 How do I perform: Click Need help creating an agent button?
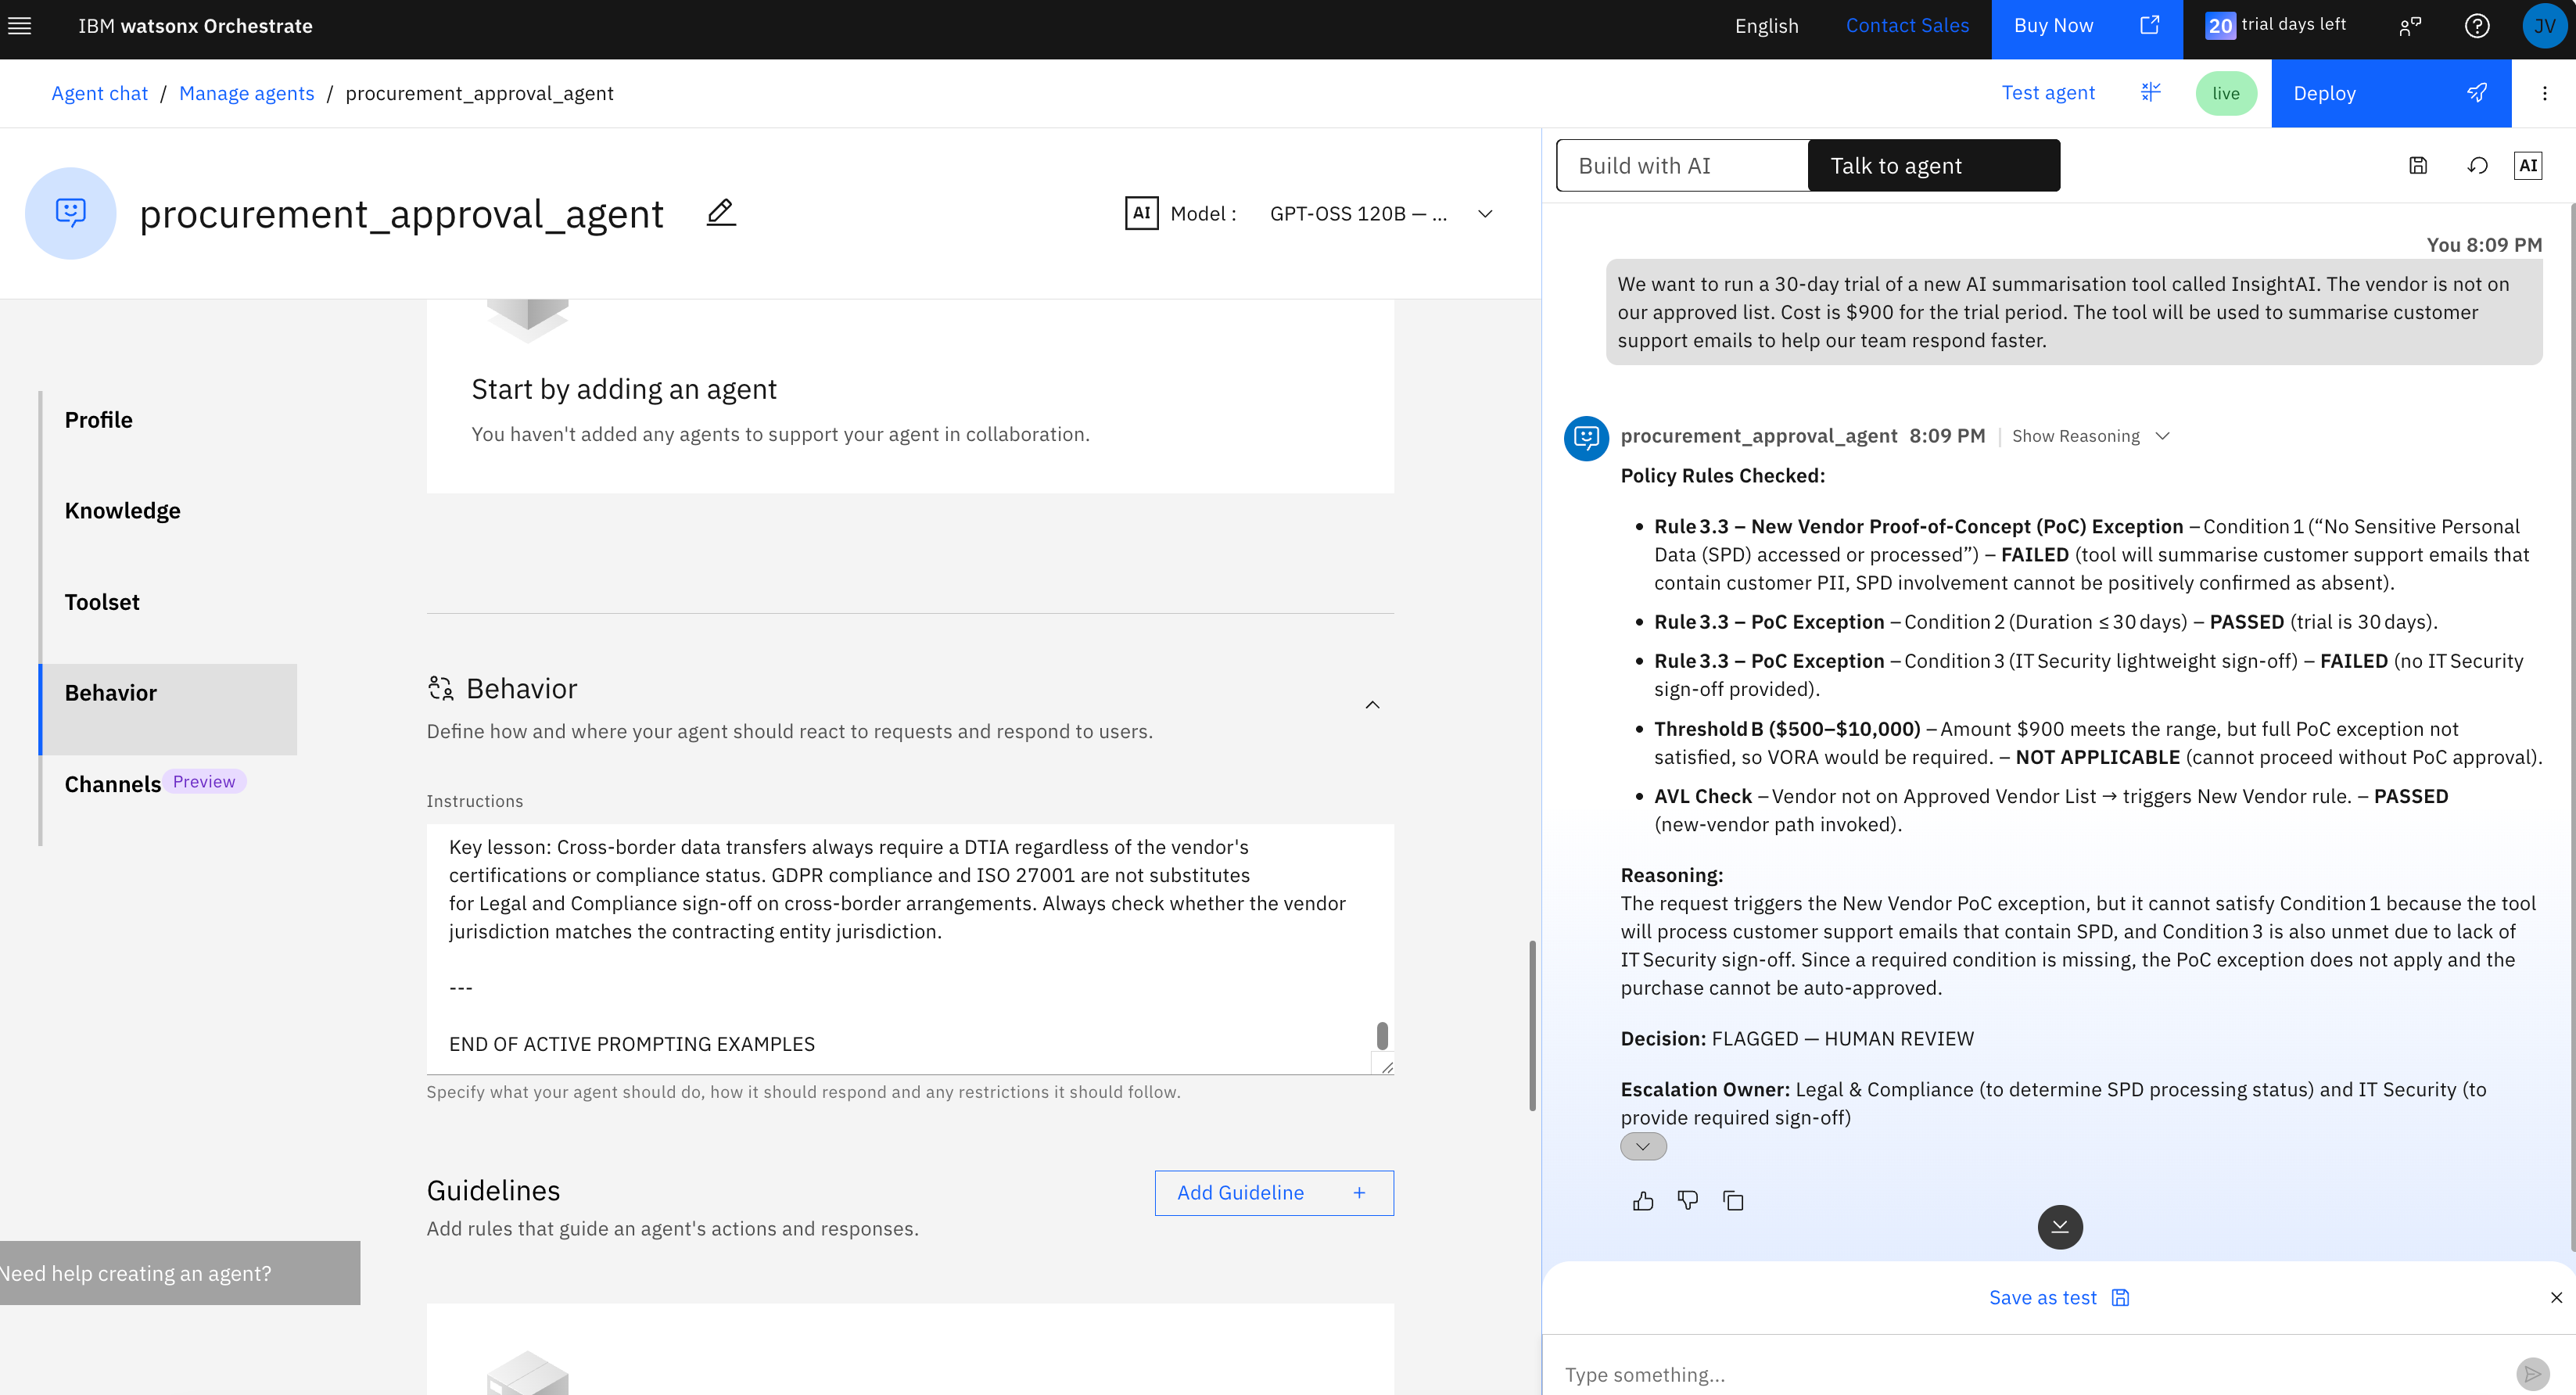[180, 1273]
